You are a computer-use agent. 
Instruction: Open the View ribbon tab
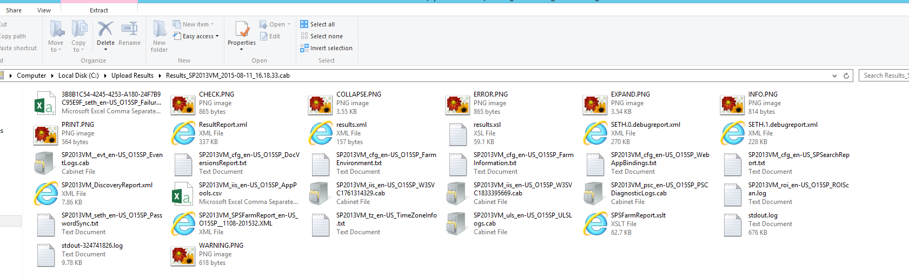pyautogui.click(x=44, y=10)
